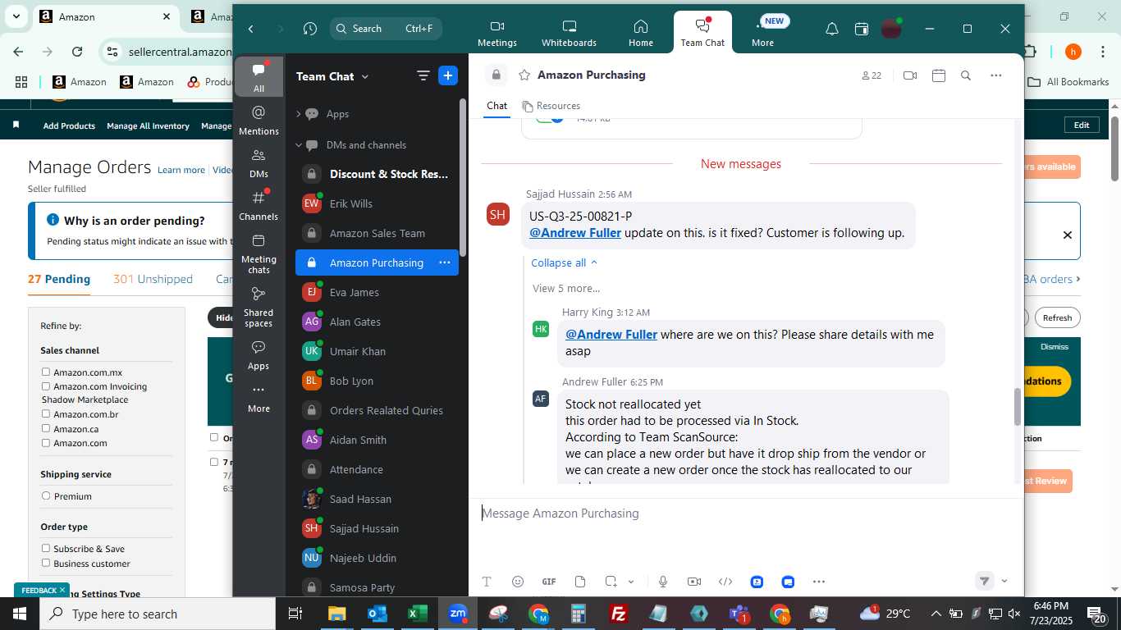Screen dimensions: 1121x630
Task: Insert a code snippet
Action: click(725, 582)
